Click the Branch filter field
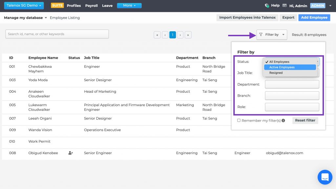Image resolution: width=336 pixels, height=189 pixels. coord(292,96)
